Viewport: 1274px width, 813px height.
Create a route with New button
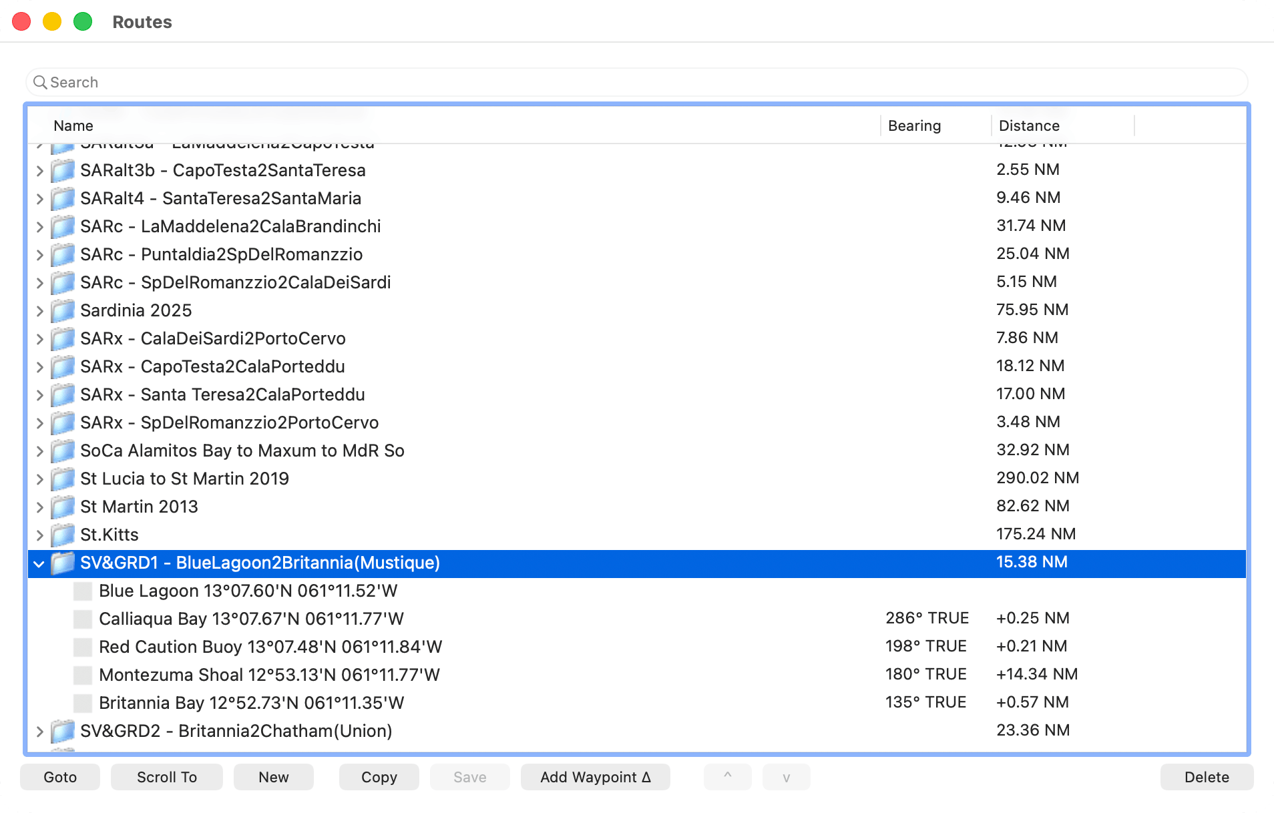click(x=274, y=777)
